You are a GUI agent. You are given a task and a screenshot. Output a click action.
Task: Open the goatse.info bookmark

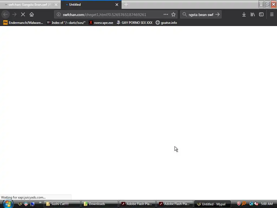tap(166, 23)
